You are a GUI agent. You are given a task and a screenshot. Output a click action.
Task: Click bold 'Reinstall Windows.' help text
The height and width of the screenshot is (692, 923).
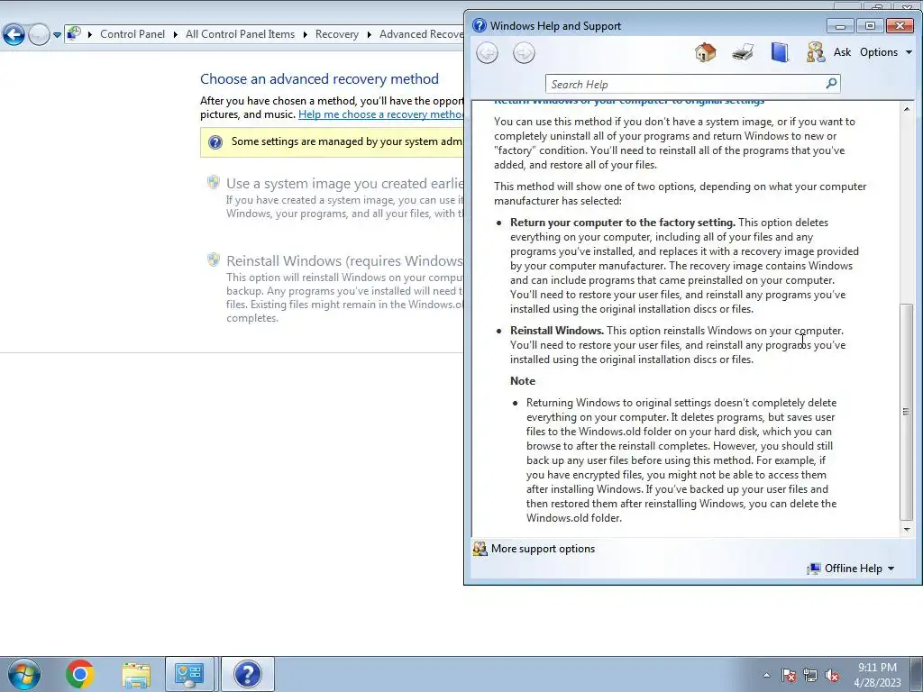pos(557,331)
